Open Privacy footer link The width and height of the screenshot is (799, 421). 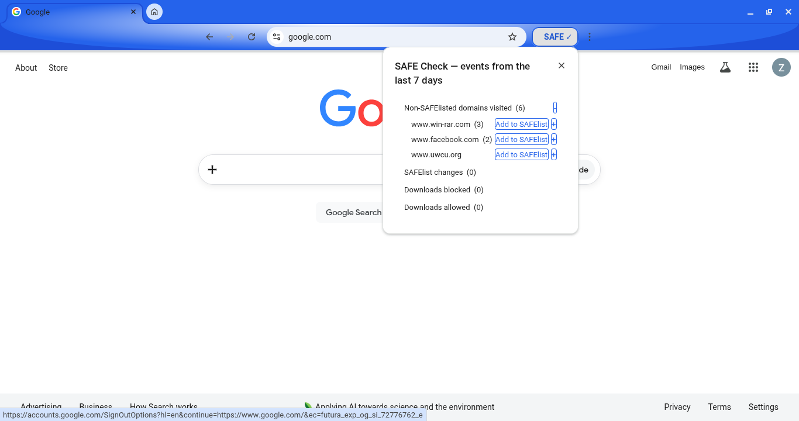677,407
